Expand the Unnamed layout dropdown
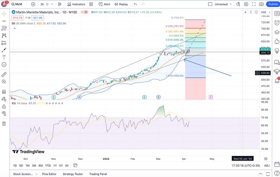Viewport: 280px width, 177px height. [232, 4]
